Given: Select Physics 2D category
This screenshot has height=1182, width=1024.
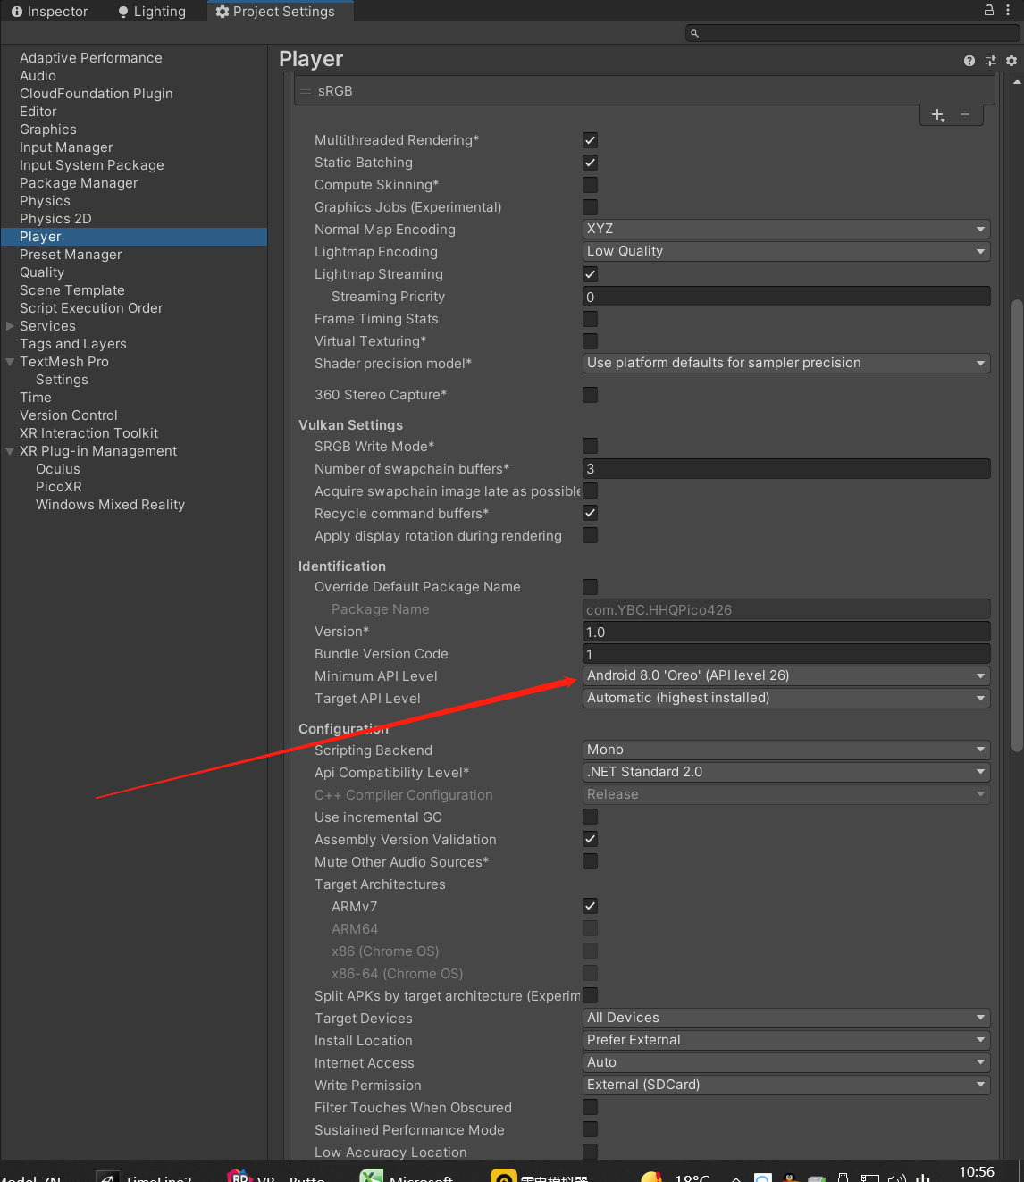Looking at the screenshot, I should (x=55, y=219).
